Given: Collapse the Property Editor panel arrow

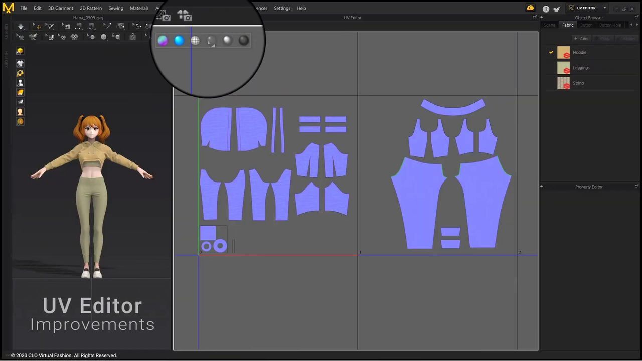Looking at the screenshot, I should (x=541, y=187).
